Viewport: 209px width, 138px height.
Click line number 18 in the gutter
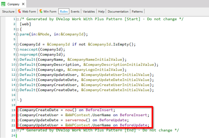(x=13, y=105)
